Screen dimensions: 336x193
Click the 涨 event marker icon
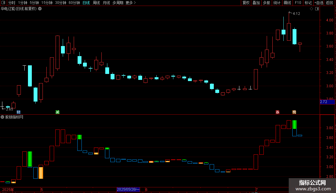277,112
